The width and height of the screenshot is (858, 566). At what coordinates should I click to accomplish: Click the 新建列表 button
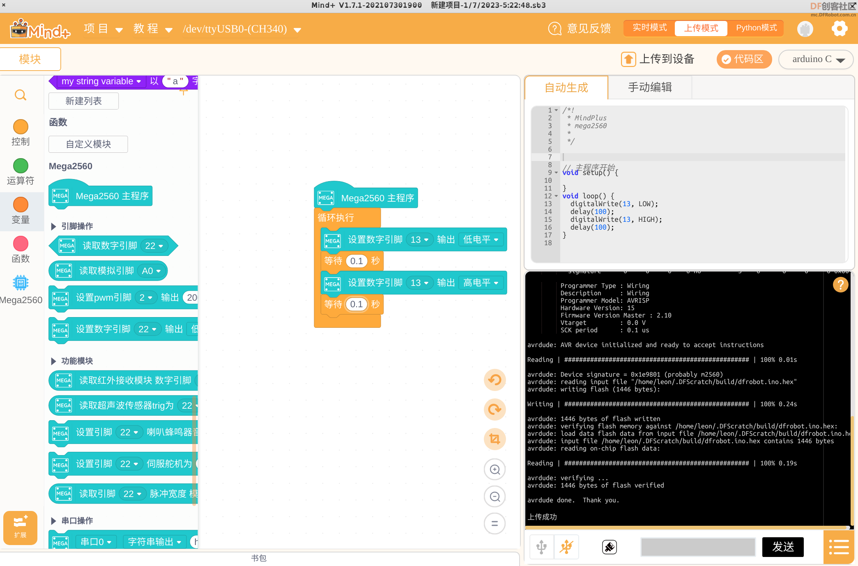(83, 101)
